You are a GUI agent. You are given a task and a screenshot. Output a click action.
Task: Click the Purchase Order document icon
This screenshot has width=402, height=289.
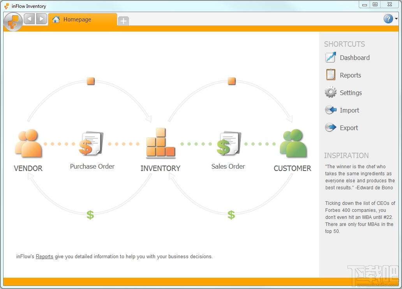pyautogui.click(x=91, y=144)
